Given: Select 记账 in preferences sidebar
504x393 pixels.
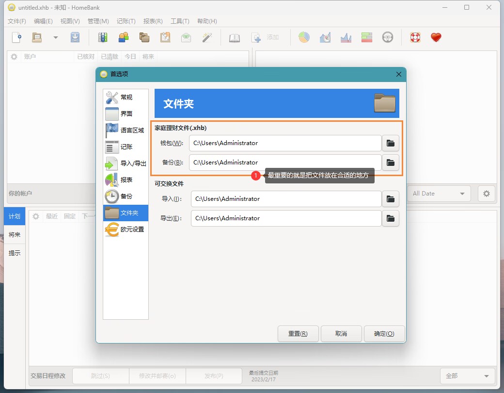Looking at the screenshot, I should tap(126, 147).
